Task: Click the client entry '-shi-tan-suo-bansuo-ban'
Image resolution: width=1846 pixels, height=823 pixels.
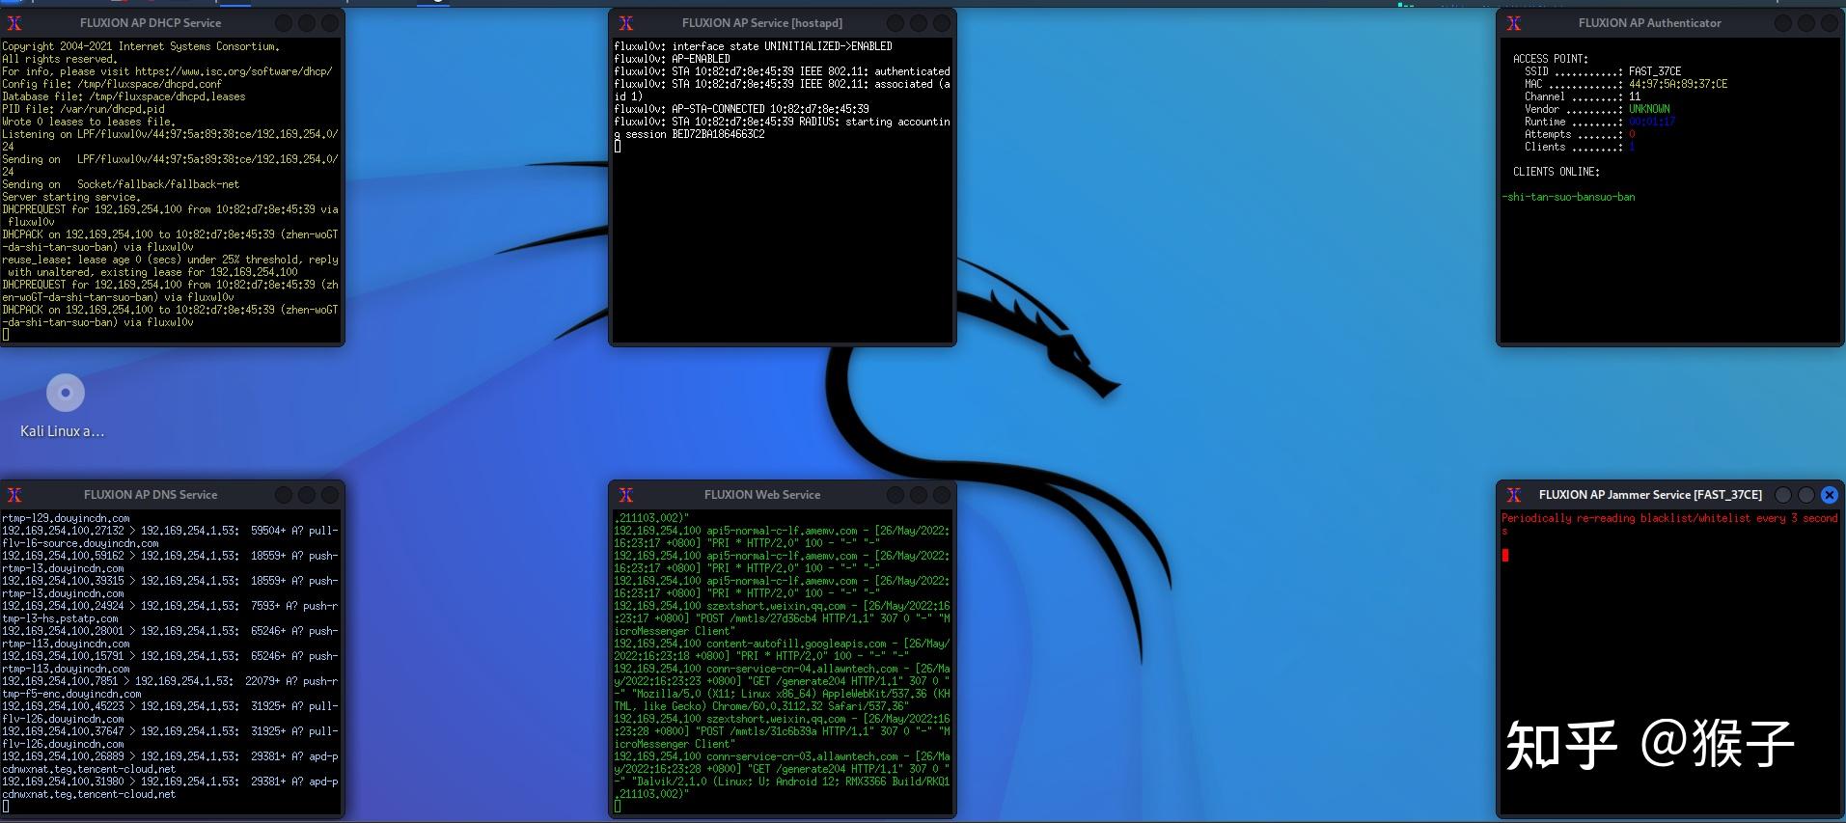Action: coord(1569,197)
